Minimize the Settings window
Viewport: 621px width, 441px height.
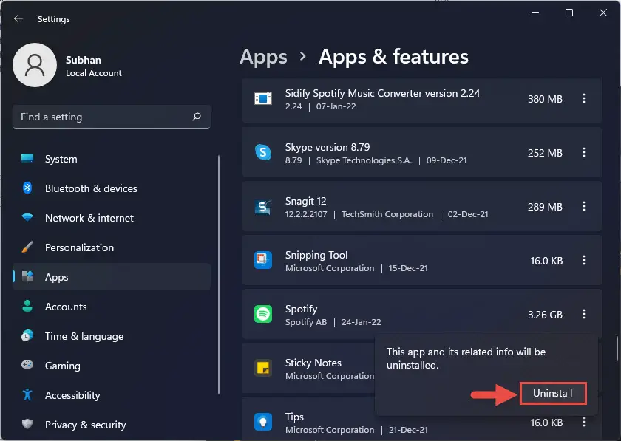click(x=535, y=13)
